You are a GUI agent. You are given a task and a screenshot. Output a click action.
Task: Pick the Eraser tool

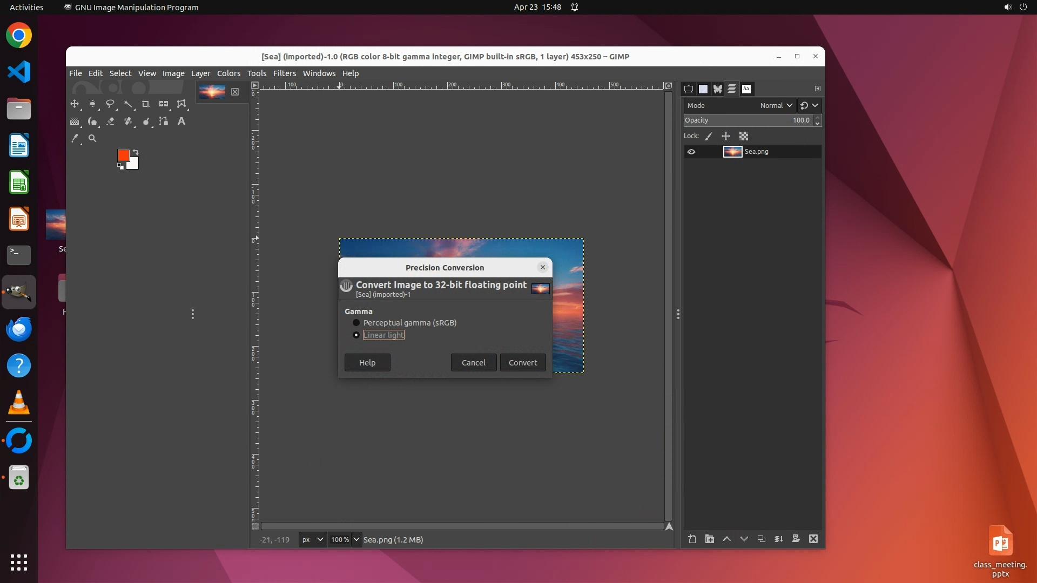[110, 121]
